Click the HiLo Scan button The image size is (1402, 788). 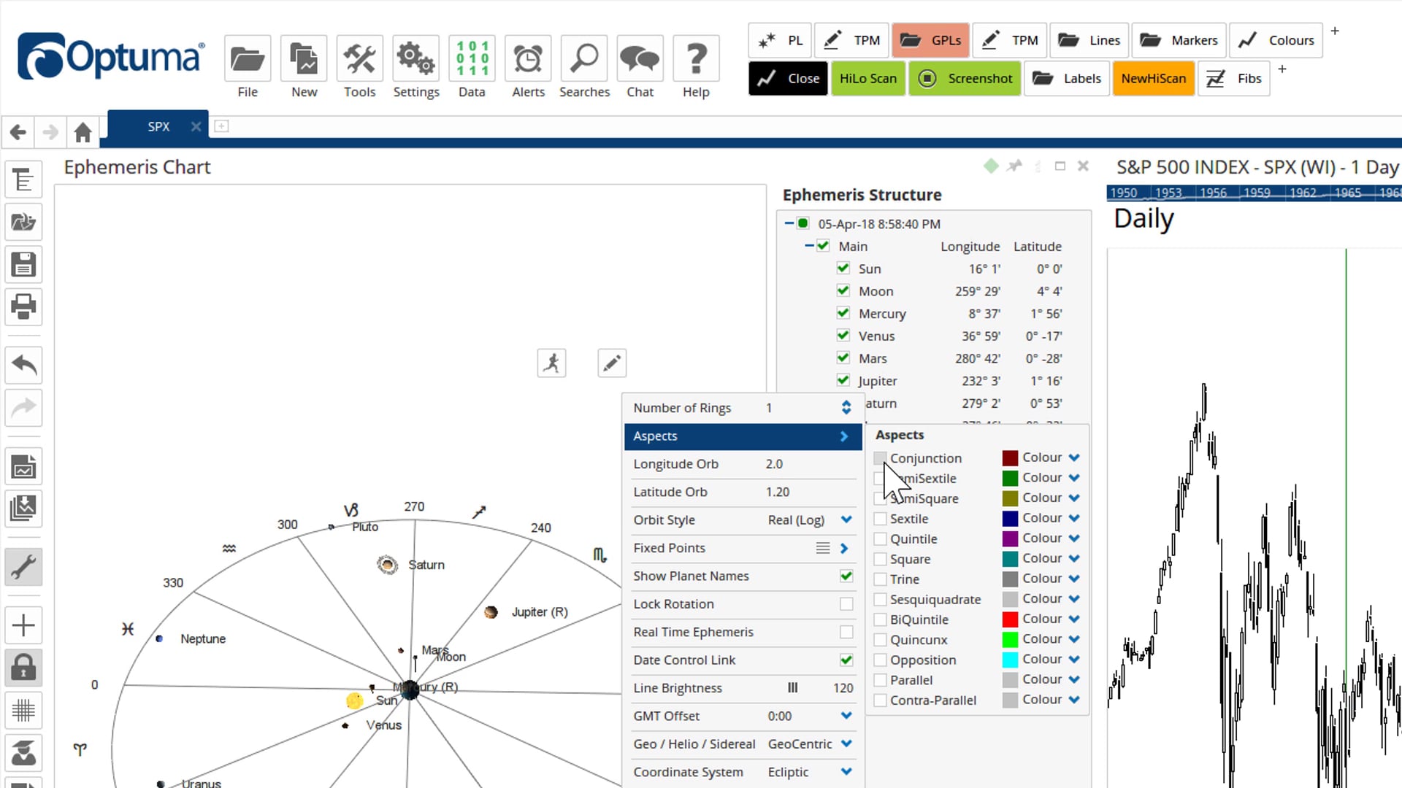tap(867, 78)
